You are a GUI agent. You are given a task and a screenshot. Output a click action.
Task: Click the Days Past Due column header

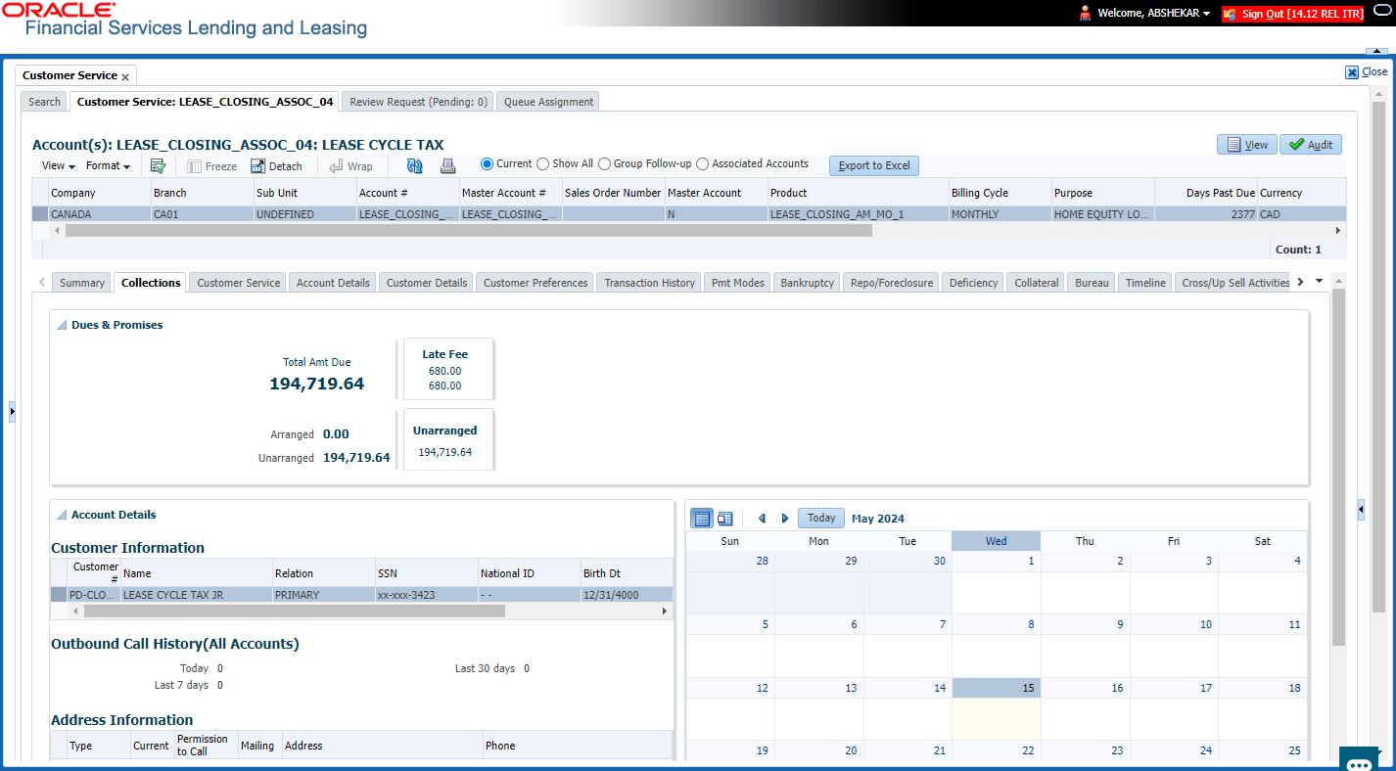tap(1205, 193)
